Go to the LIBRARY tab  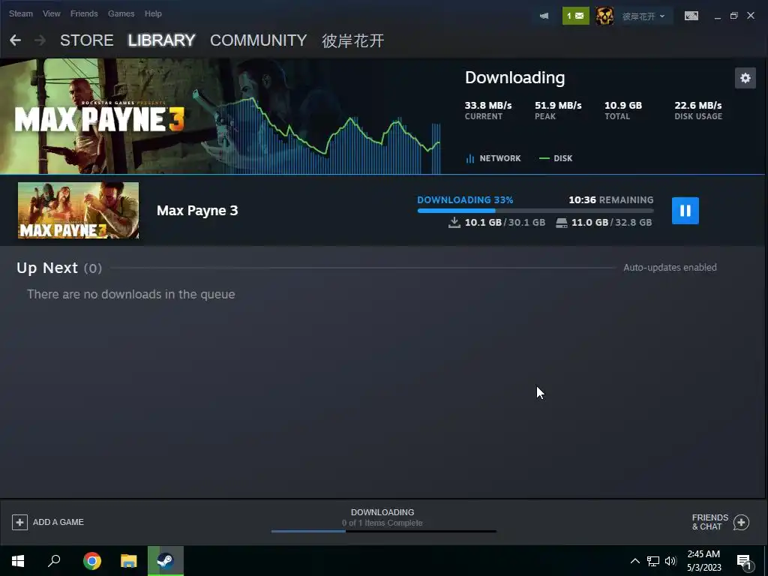pos(162,40)
